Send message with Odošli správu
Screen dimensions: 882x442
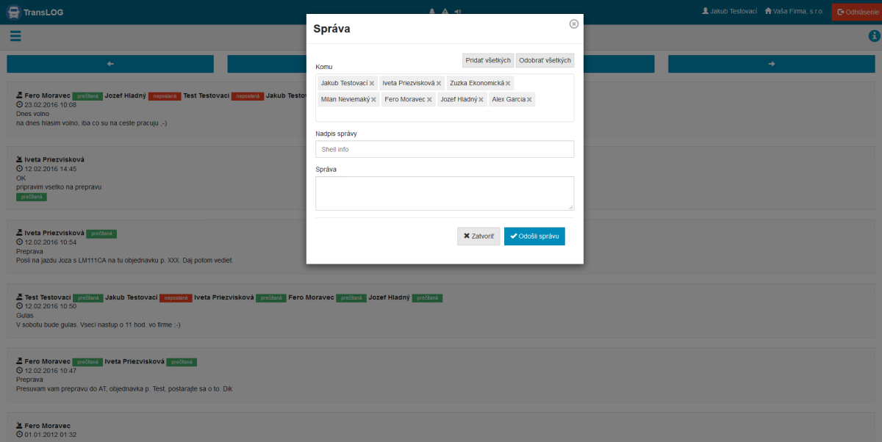(x=534, y=236)
